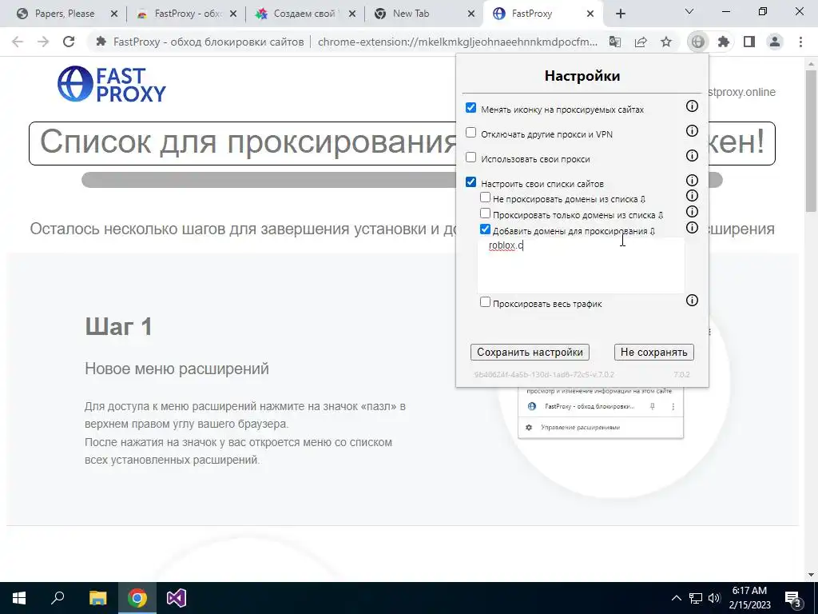Reload the current page
This screenshot has width=818, height=614.
[69, 42]
